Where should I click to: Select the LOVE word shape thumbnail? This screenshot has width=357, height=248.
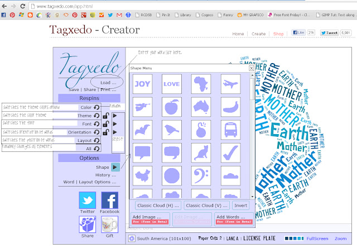pos(172,84)
